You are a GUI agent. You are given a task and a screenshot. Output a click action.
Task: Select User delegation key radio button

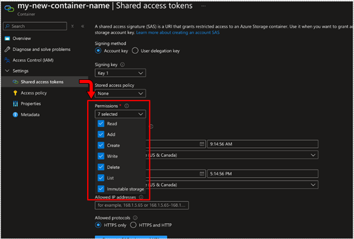tap(135, 51)
